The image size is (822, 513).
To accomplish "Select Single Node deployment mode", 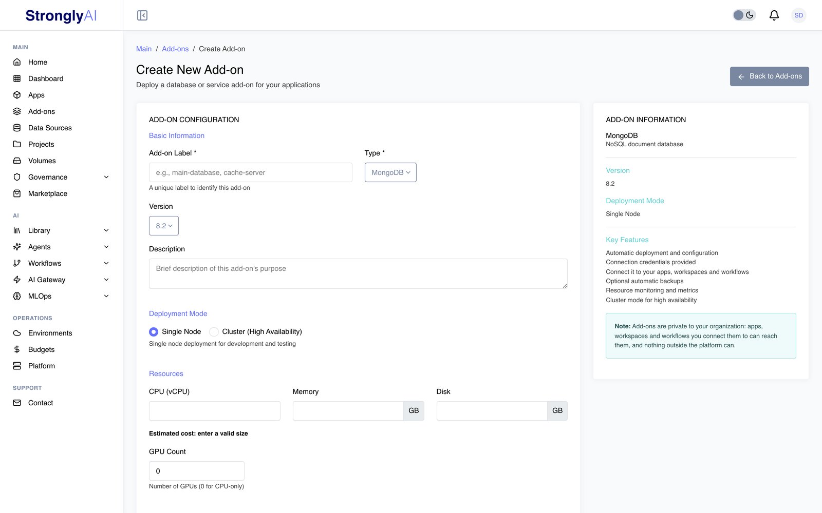I will [154, 332].
